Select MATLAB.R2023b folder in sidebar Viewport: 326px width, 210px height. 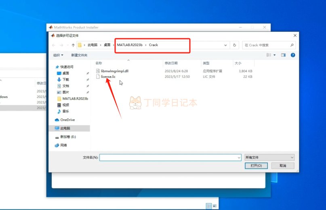[75, 99]
